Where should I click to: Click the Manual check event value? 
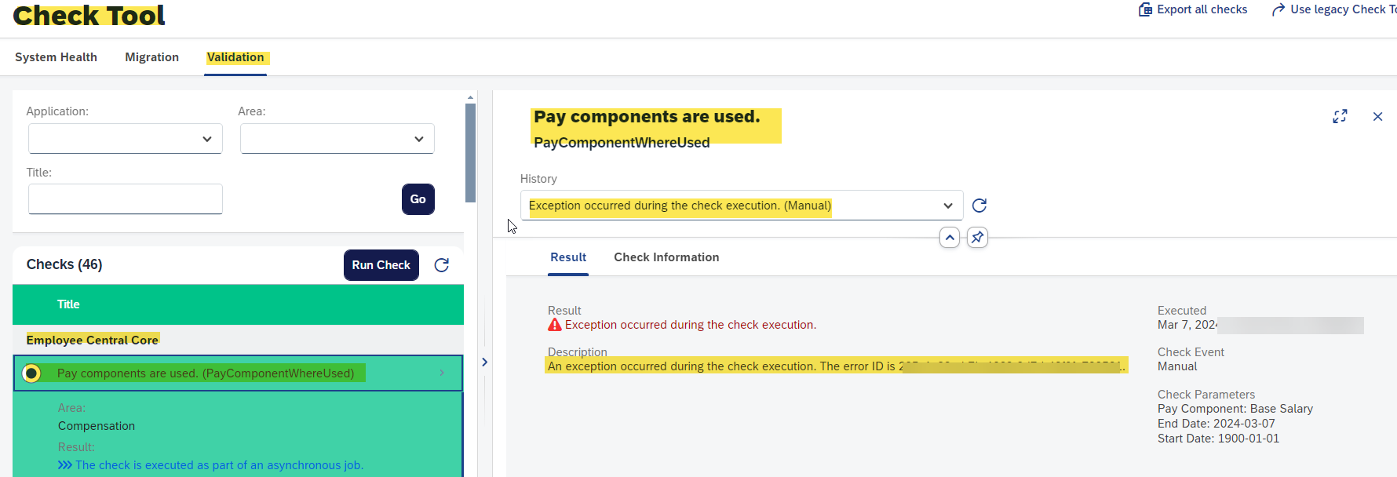[x=1177, y=366]
